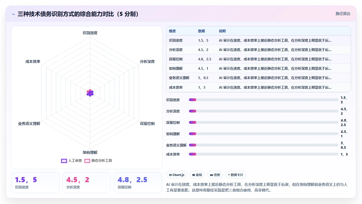Click the 识别速度 progress bar
Viewport: 362px width, 204px height.
[x=264, y=100]
